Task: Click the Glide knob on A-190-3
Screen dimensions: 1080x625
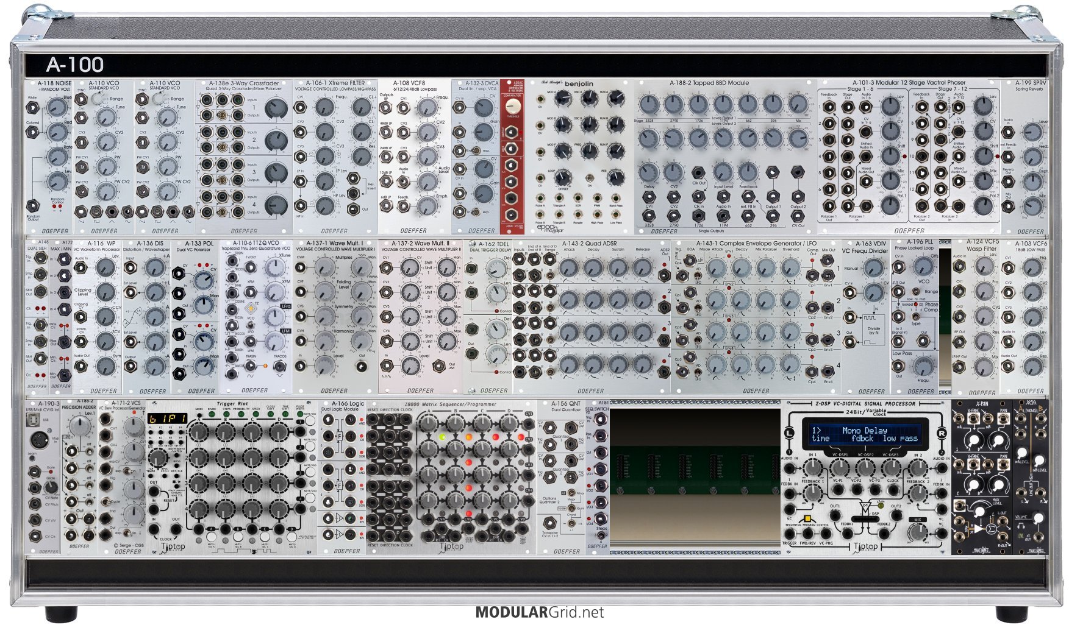Action: (51, 488)
